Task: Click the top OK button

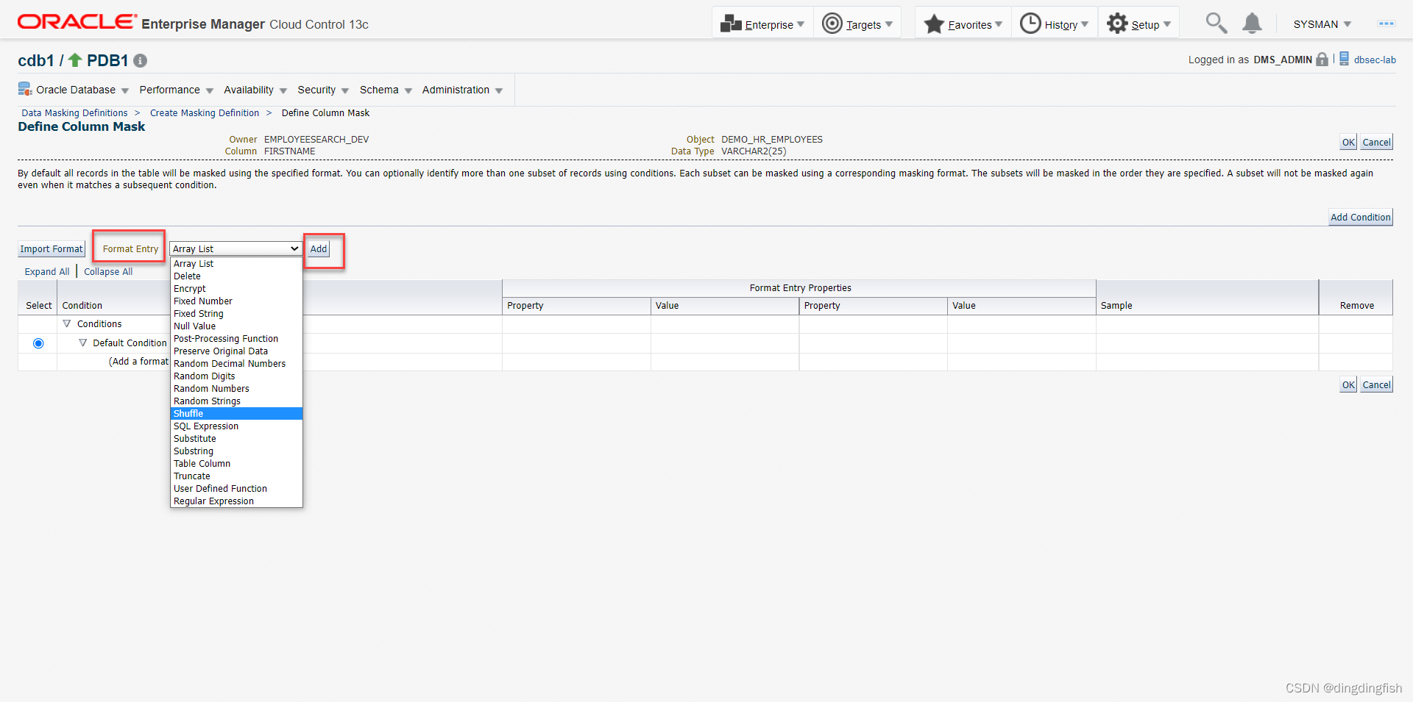Action: [x=1348, y=143]
